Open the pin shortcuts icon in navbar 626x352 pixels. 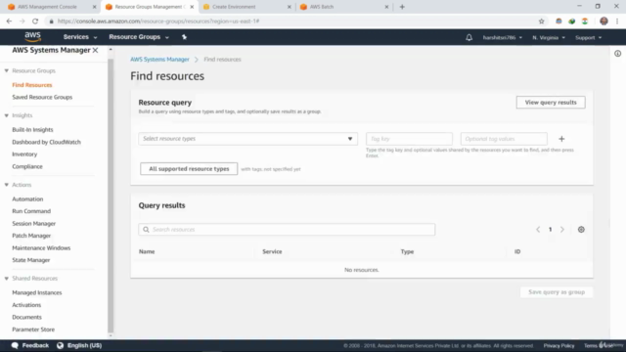(x=184, y=37)
